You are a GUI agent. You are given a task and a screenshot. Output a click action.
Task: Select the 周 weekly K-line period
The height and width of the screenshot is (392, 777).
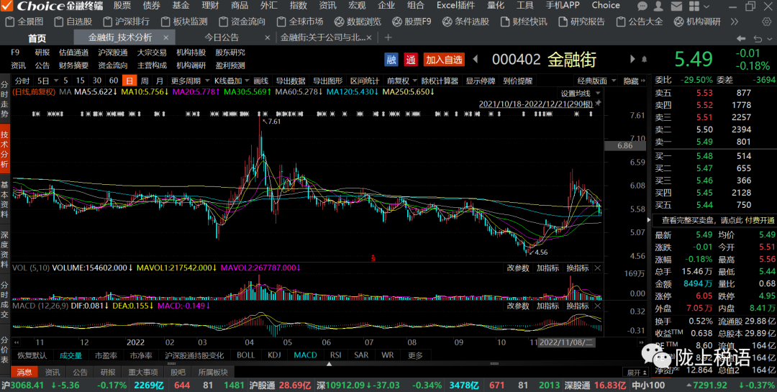[x=144, y=81]
